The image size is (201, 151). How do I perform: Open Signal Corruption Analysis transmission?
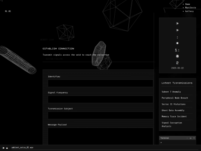coord(172,125)
